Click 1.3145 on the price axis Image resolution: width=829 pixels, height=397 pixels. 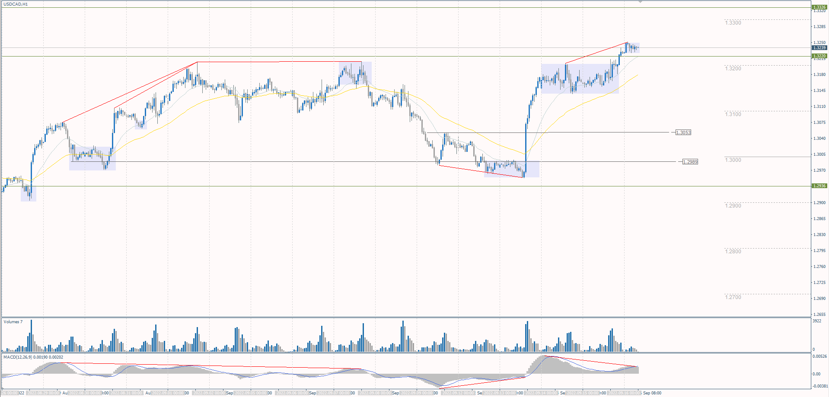tap(819, 91)
